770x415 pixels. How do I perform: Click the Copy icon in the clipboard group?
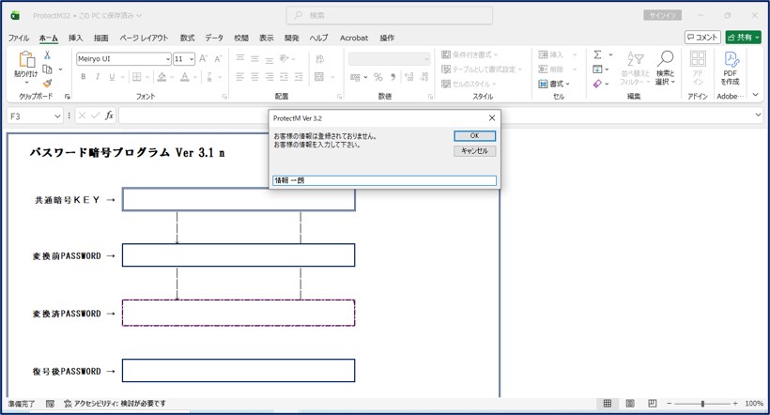click(x=48, y=69)
